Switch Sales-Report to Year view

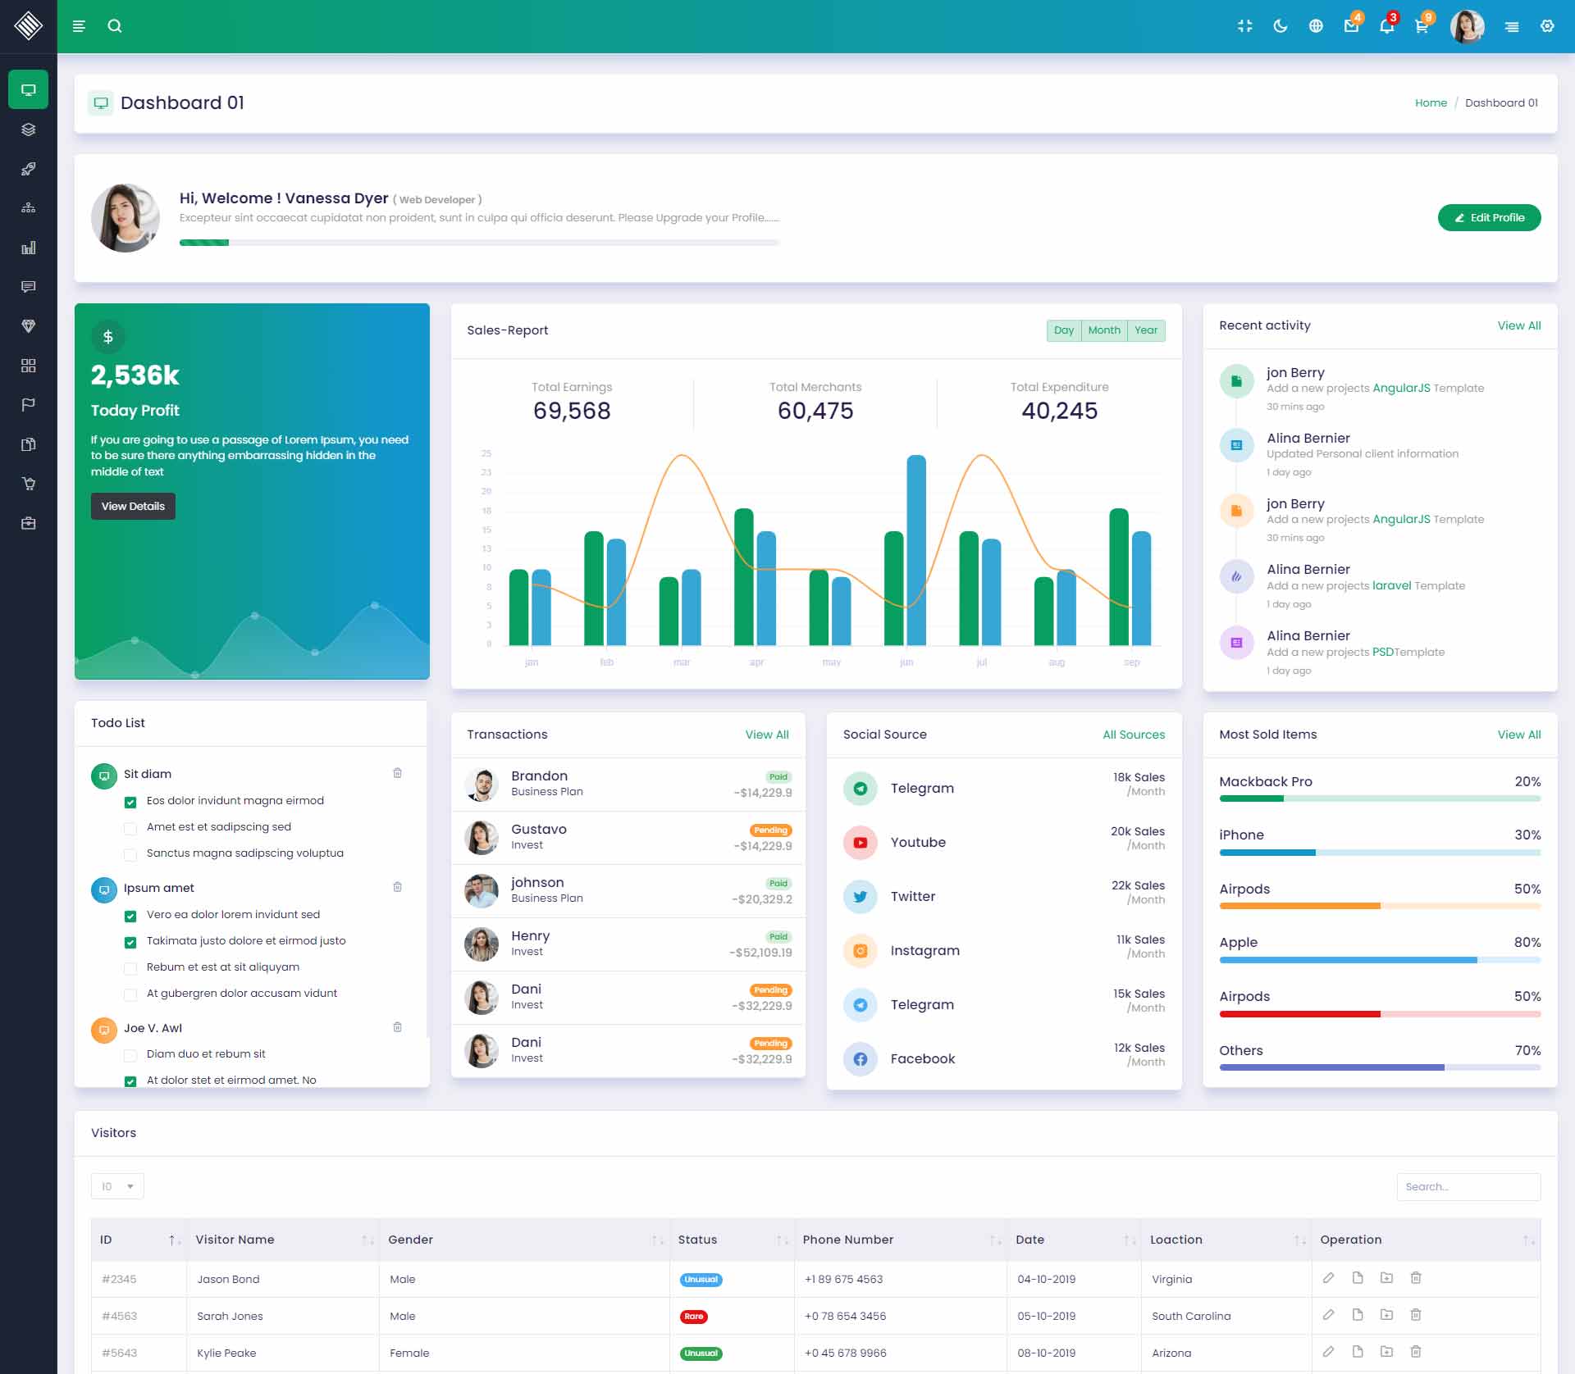tap(1146, 330)
